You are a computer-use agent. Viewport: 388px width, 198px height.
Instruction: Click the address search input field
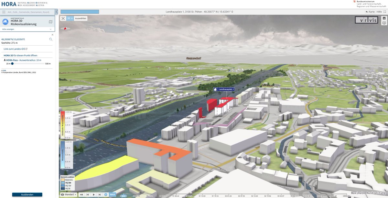pos(31,12)
